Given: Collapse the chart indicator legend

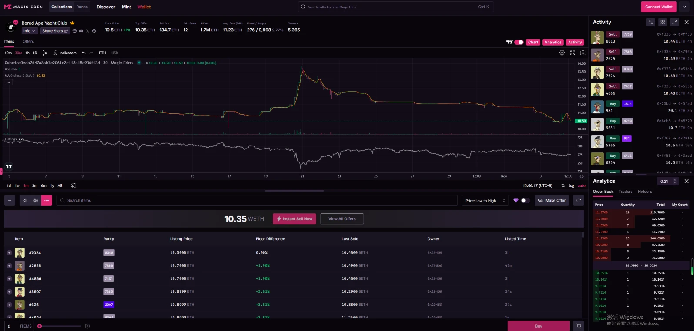Looking at the screenshot, I should pyautogui.click(x=8, y=82).
